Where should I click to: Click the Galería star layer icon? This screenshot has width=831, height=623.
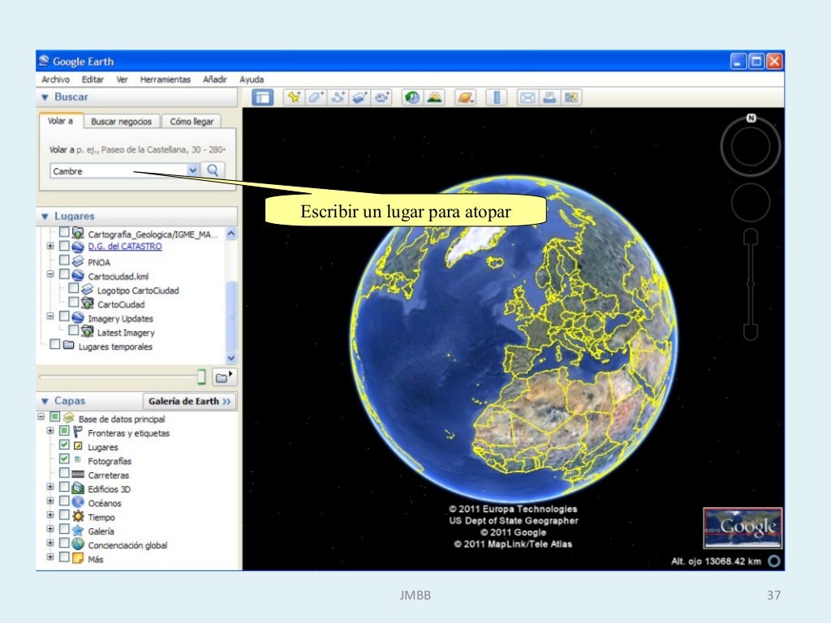point(78,531)
